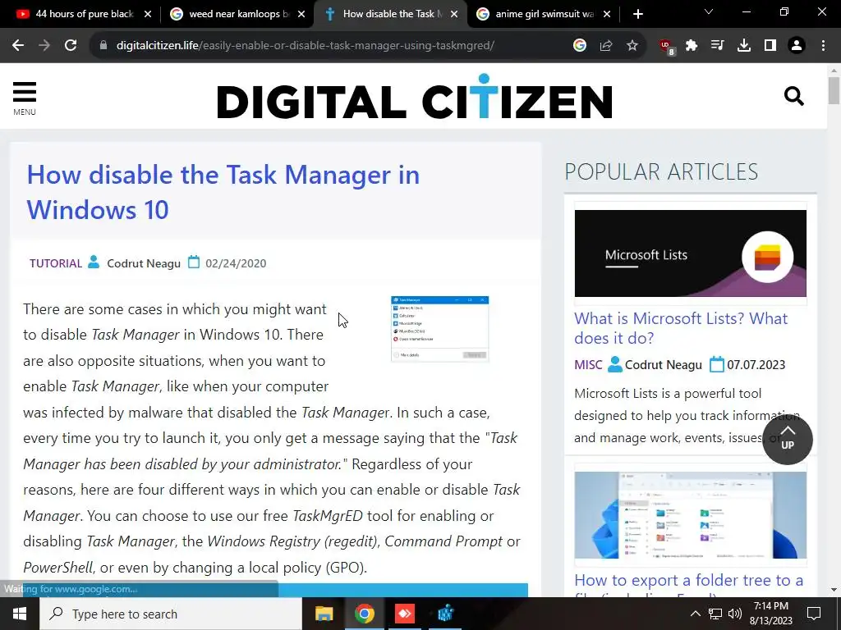The height and width of the screenshot is (630, 841).
Task: Bookmark this page with the star icon
Action: tap(632, 46)
